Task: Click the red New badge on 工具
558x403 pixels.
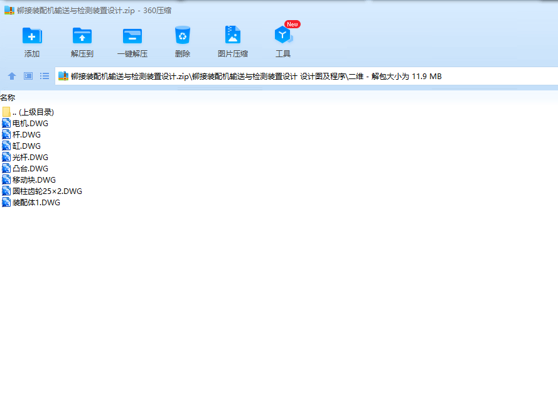Action: (x=292, y=24)
